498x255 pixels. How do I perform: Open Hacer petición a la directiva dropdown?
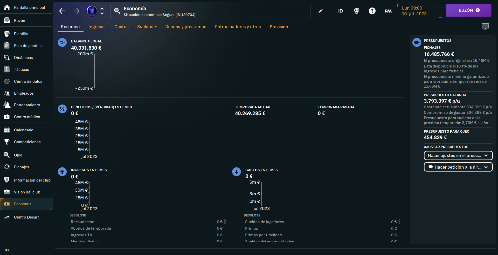458,167
